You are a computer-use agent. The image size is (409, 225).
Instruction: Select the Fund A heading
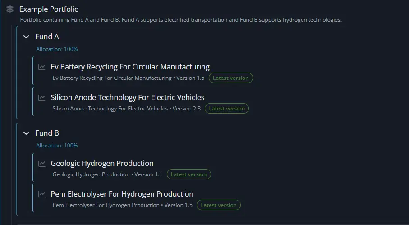[47, 37]
